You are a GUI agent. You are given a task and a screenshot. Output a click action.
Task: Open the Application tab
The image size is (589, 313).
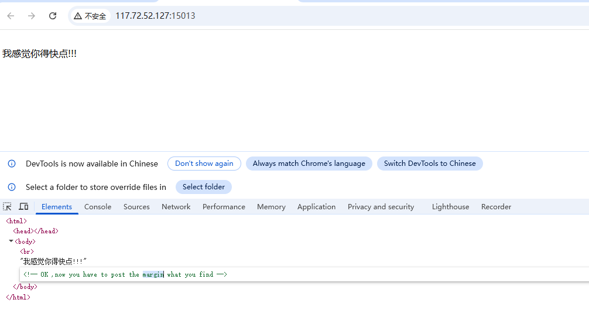pos(316,206)
